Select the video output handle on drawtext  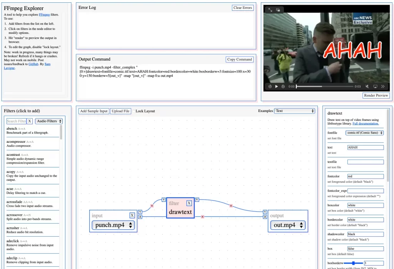click(x=197, y=200)
